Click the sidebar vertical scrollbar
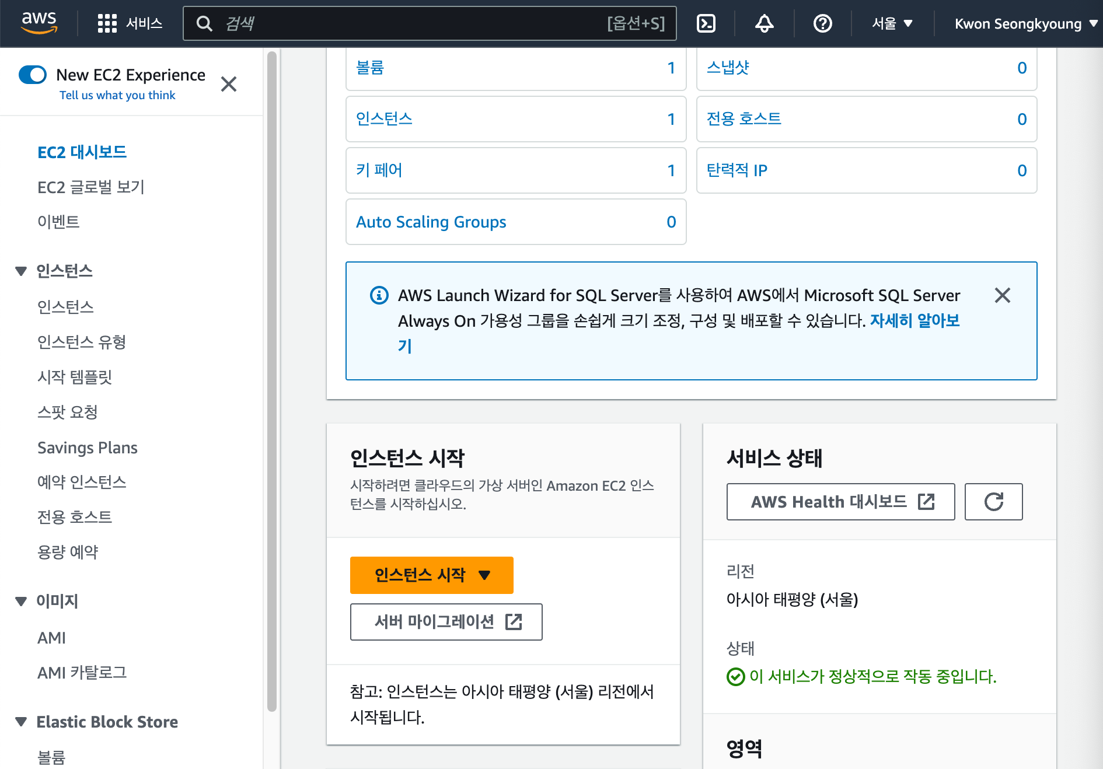Viewport: 1103px width, 769px height. point(272,382)
